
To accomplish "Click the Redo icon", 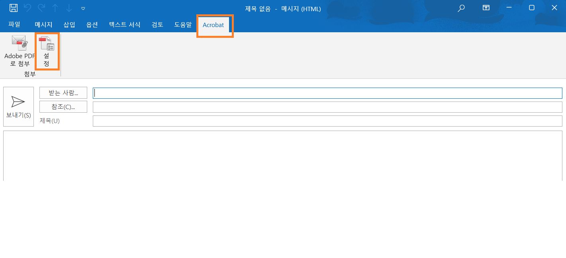I will [41, 8].
